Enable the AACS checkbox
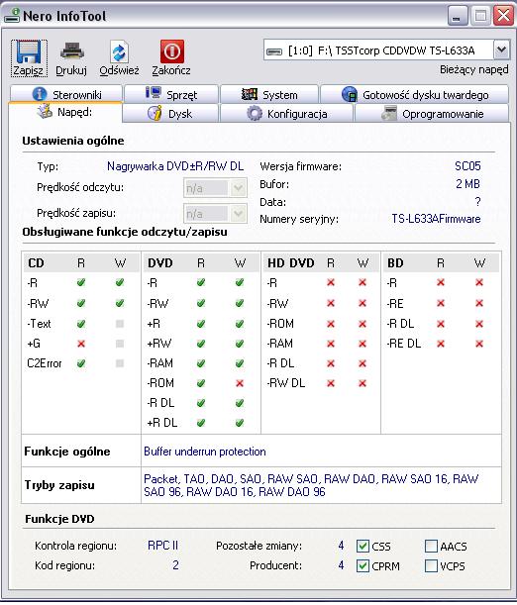 point(431,546)
